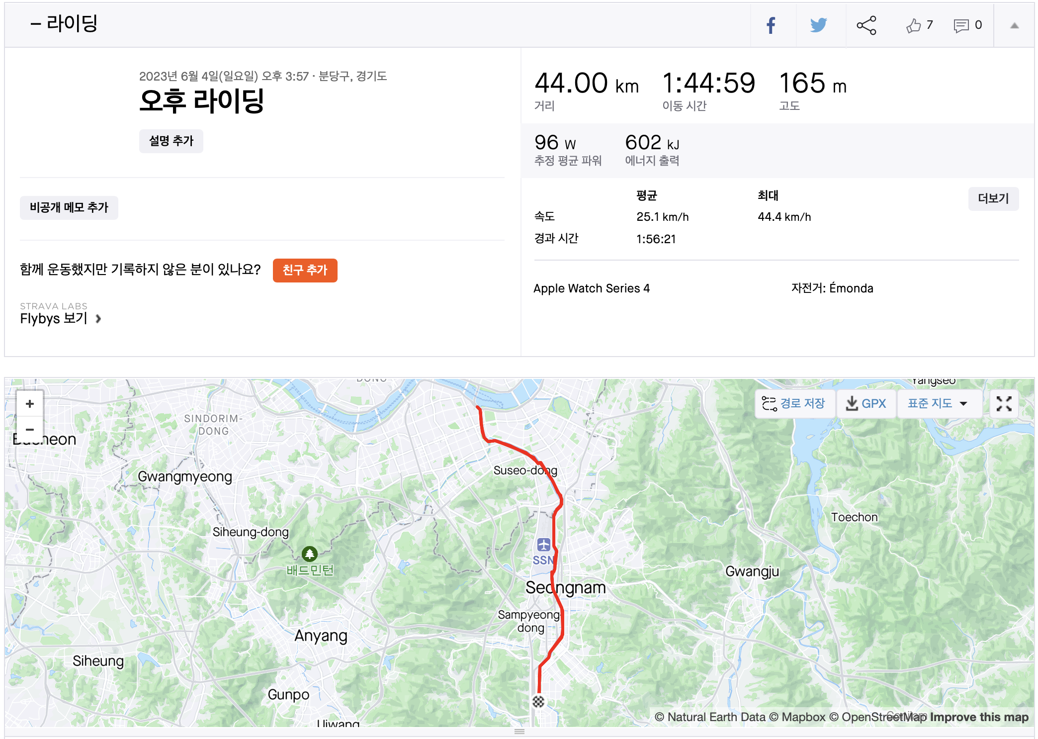The height and width of the screenshot is (739, 1038).
Task: Click the Improve this map link
Action: click(979, 717)
